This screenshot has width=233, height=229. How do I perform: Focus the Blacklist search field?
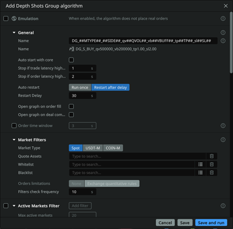pos(132,173)
